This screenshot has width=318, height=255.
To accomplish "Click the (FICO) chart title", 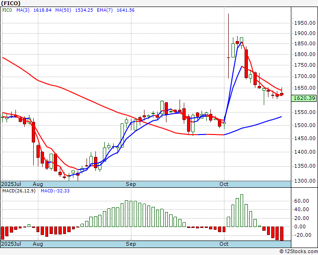I will [11, 3].
